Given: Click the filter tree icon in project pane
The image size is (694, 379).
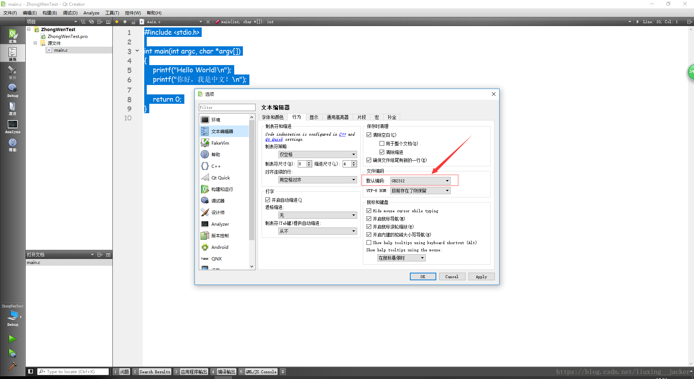Looking at the screenshot, I should pyautogui.click(x=83, y=22).
